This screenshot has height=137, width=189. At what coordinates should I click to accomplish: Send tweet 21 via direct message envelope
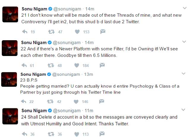(x=102, y=31)
